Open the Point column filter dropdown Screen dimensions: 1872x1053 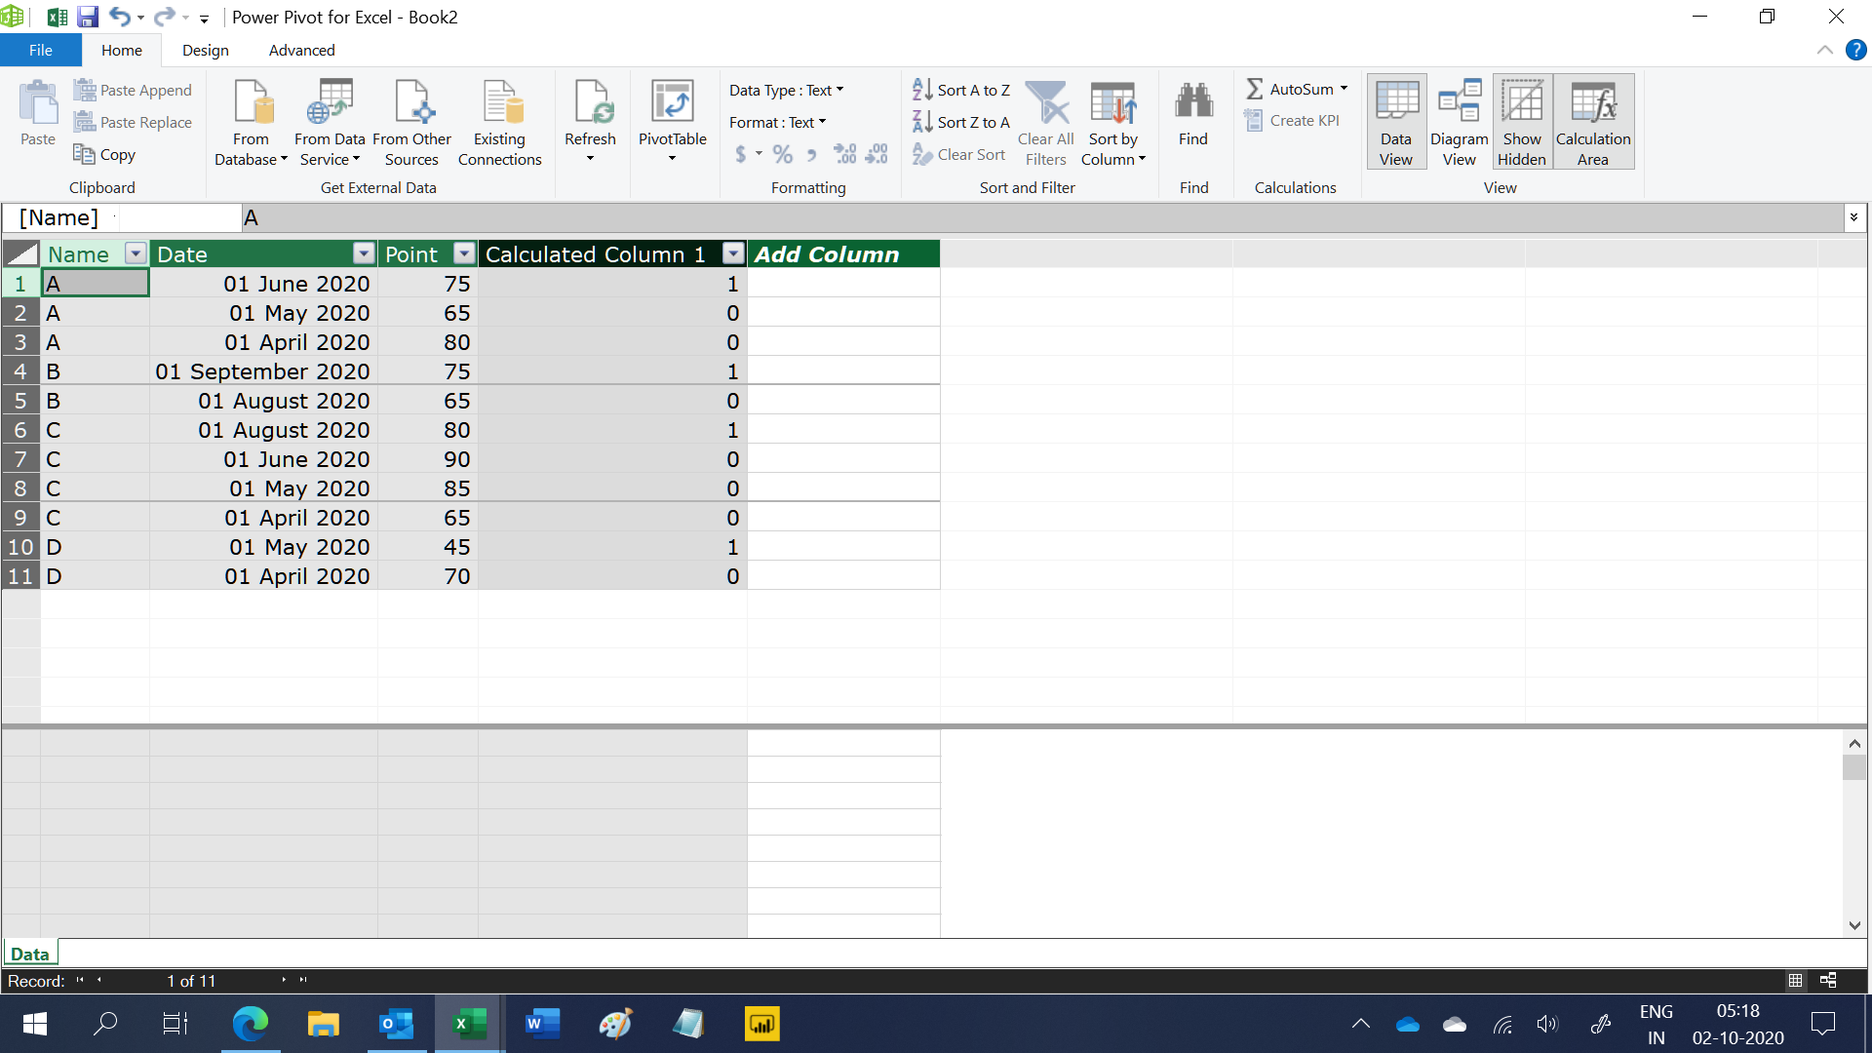[464, 254]
